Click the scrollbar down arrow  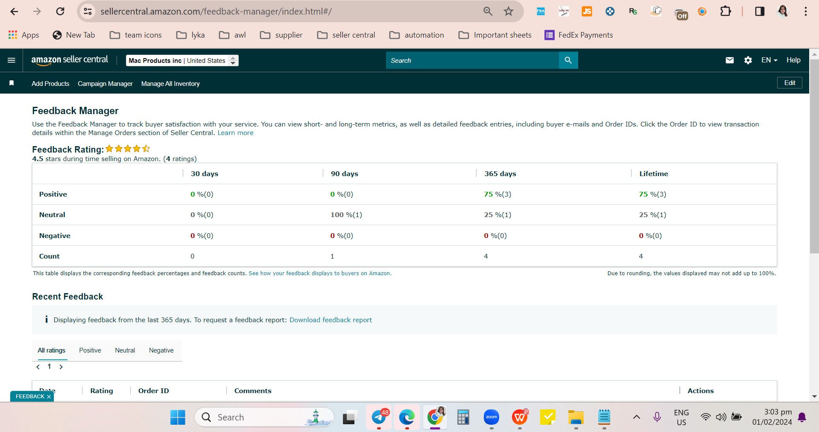814,397
